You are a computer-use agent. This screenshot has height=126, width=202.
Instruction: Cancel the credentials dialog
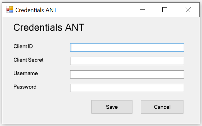click(x=162, y=107)
